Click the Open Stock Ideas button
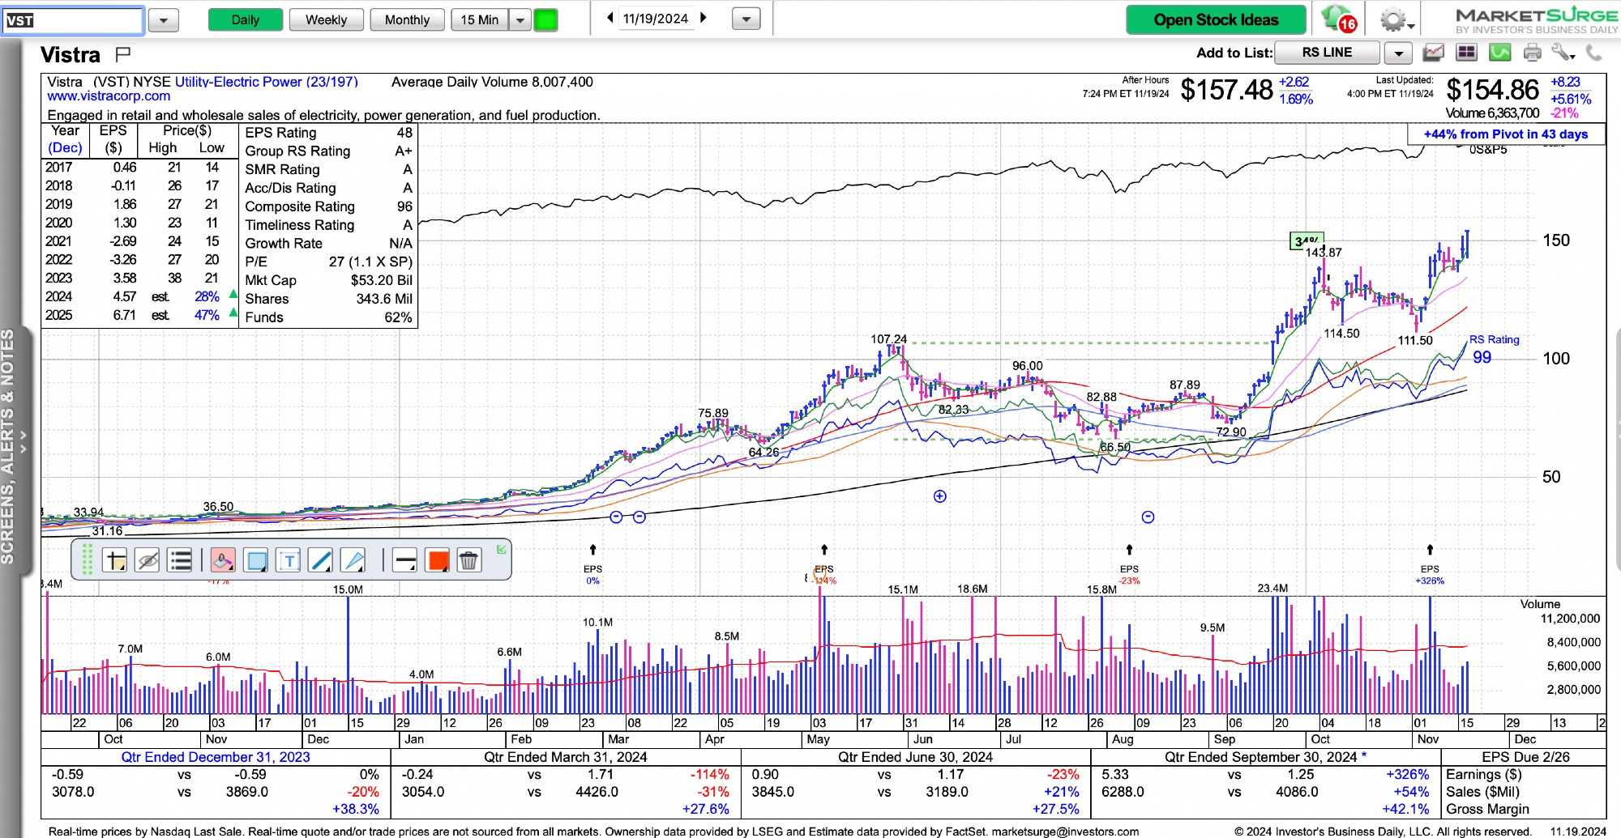The image size is (1621, 838). coord(1216,19)
